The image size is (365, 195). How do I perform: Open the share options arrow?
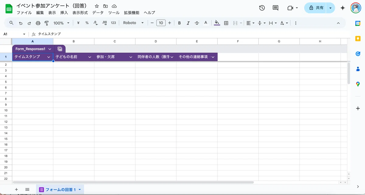(331, 8)
